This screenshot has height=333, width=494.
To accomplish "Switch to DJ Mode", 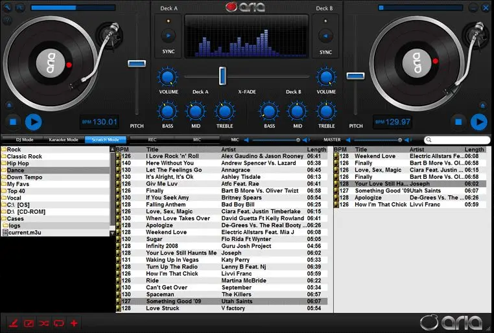I will [24, 139].
